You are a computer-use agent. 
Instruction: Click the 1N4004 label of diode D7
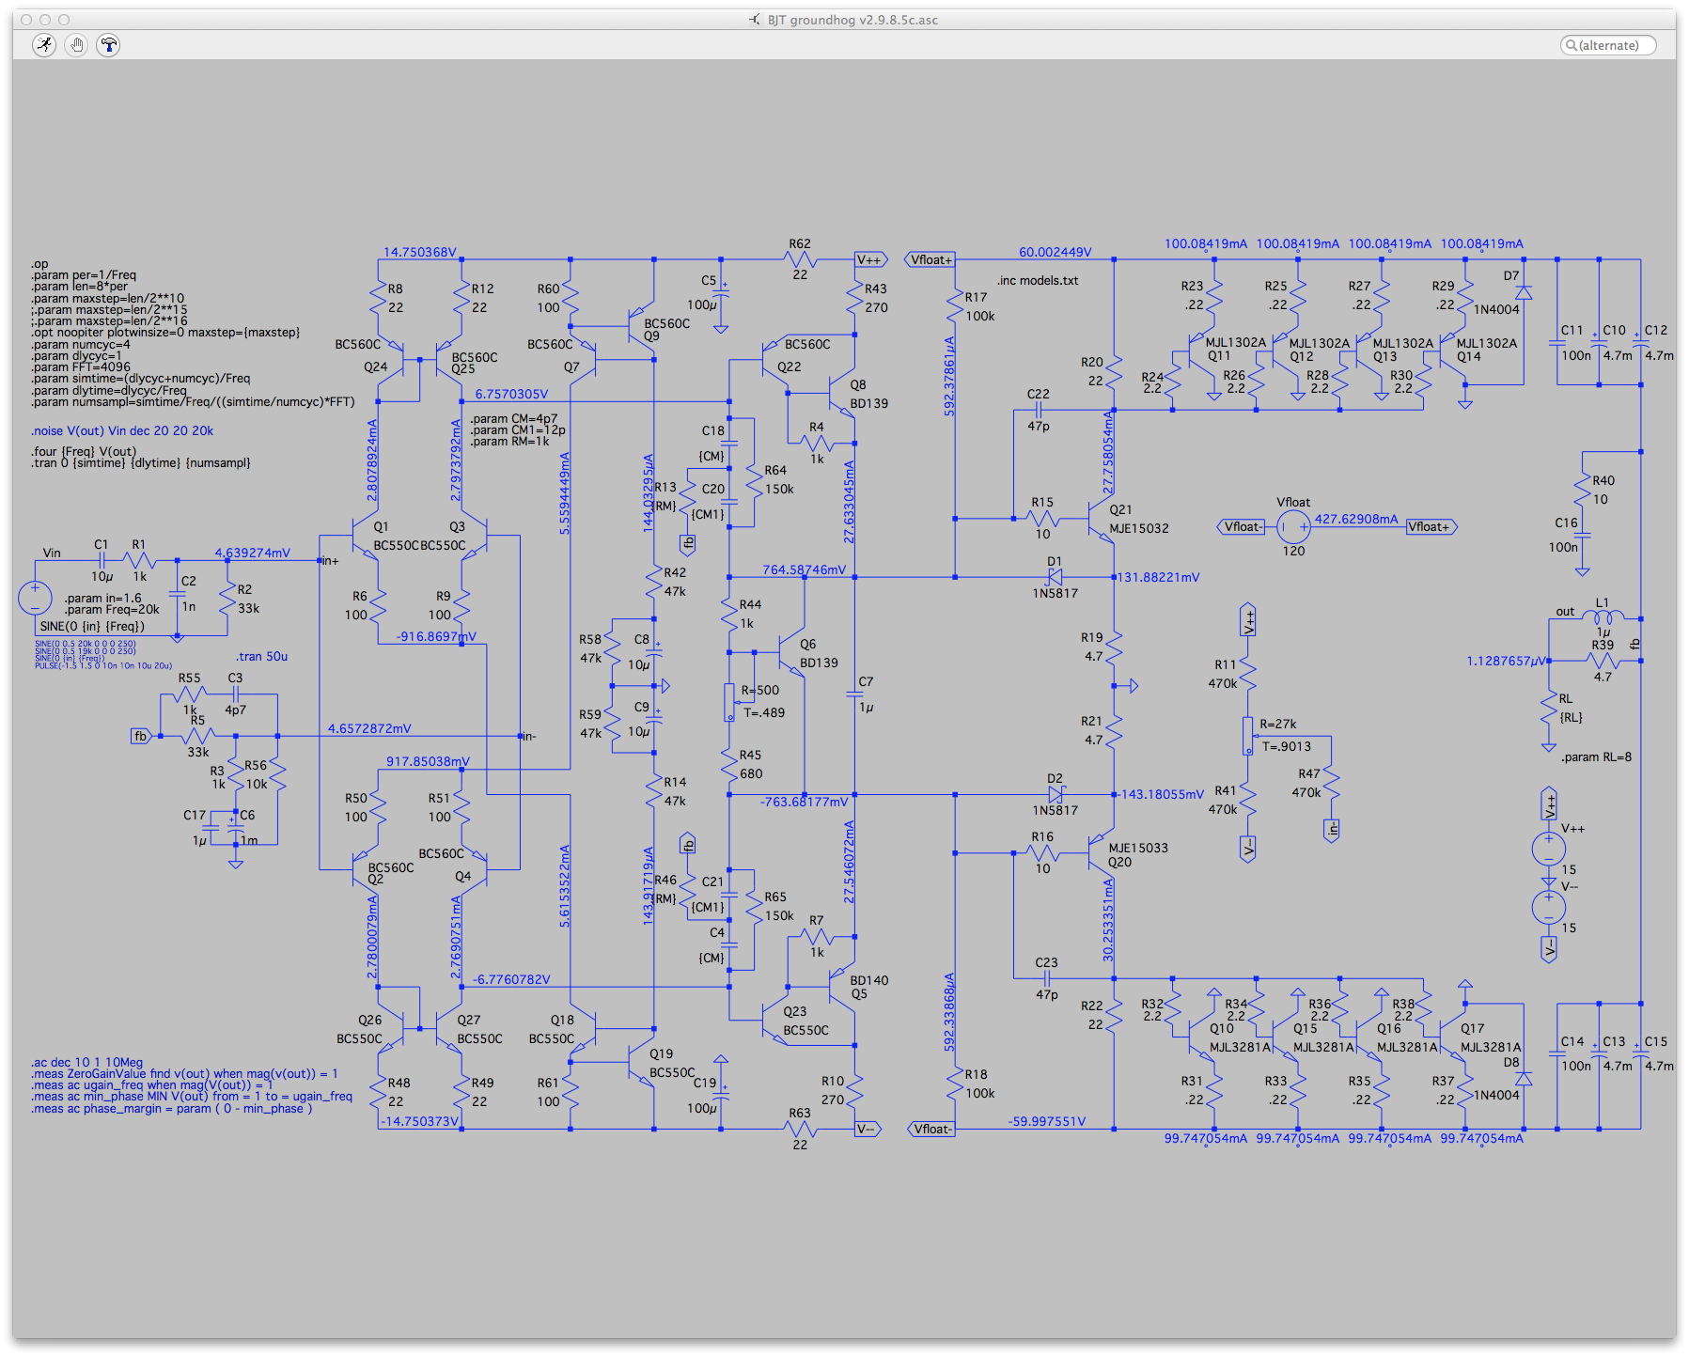point(1496,310)
